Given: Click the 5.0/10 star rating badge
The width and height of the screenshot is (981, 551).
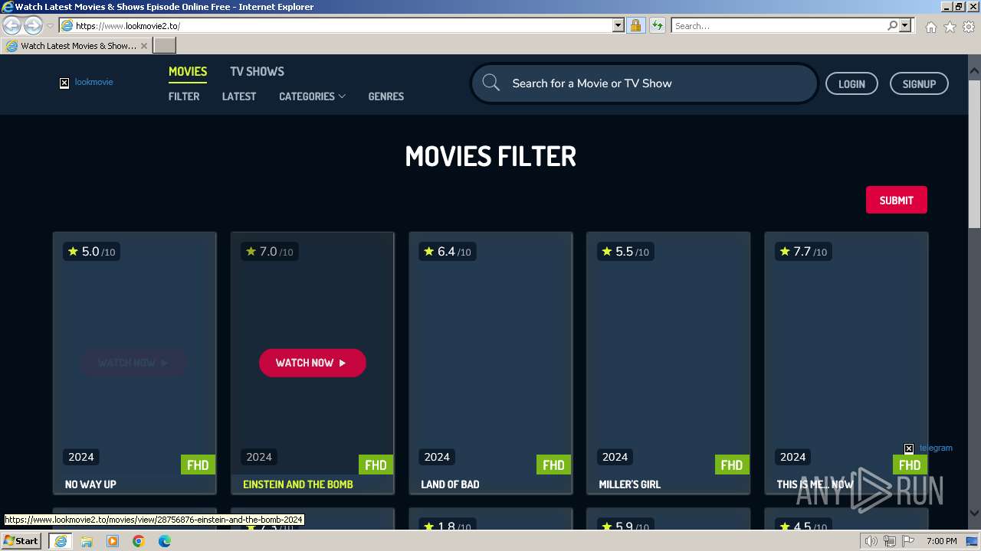Looking at the screenshot, I should coord(91,252).
